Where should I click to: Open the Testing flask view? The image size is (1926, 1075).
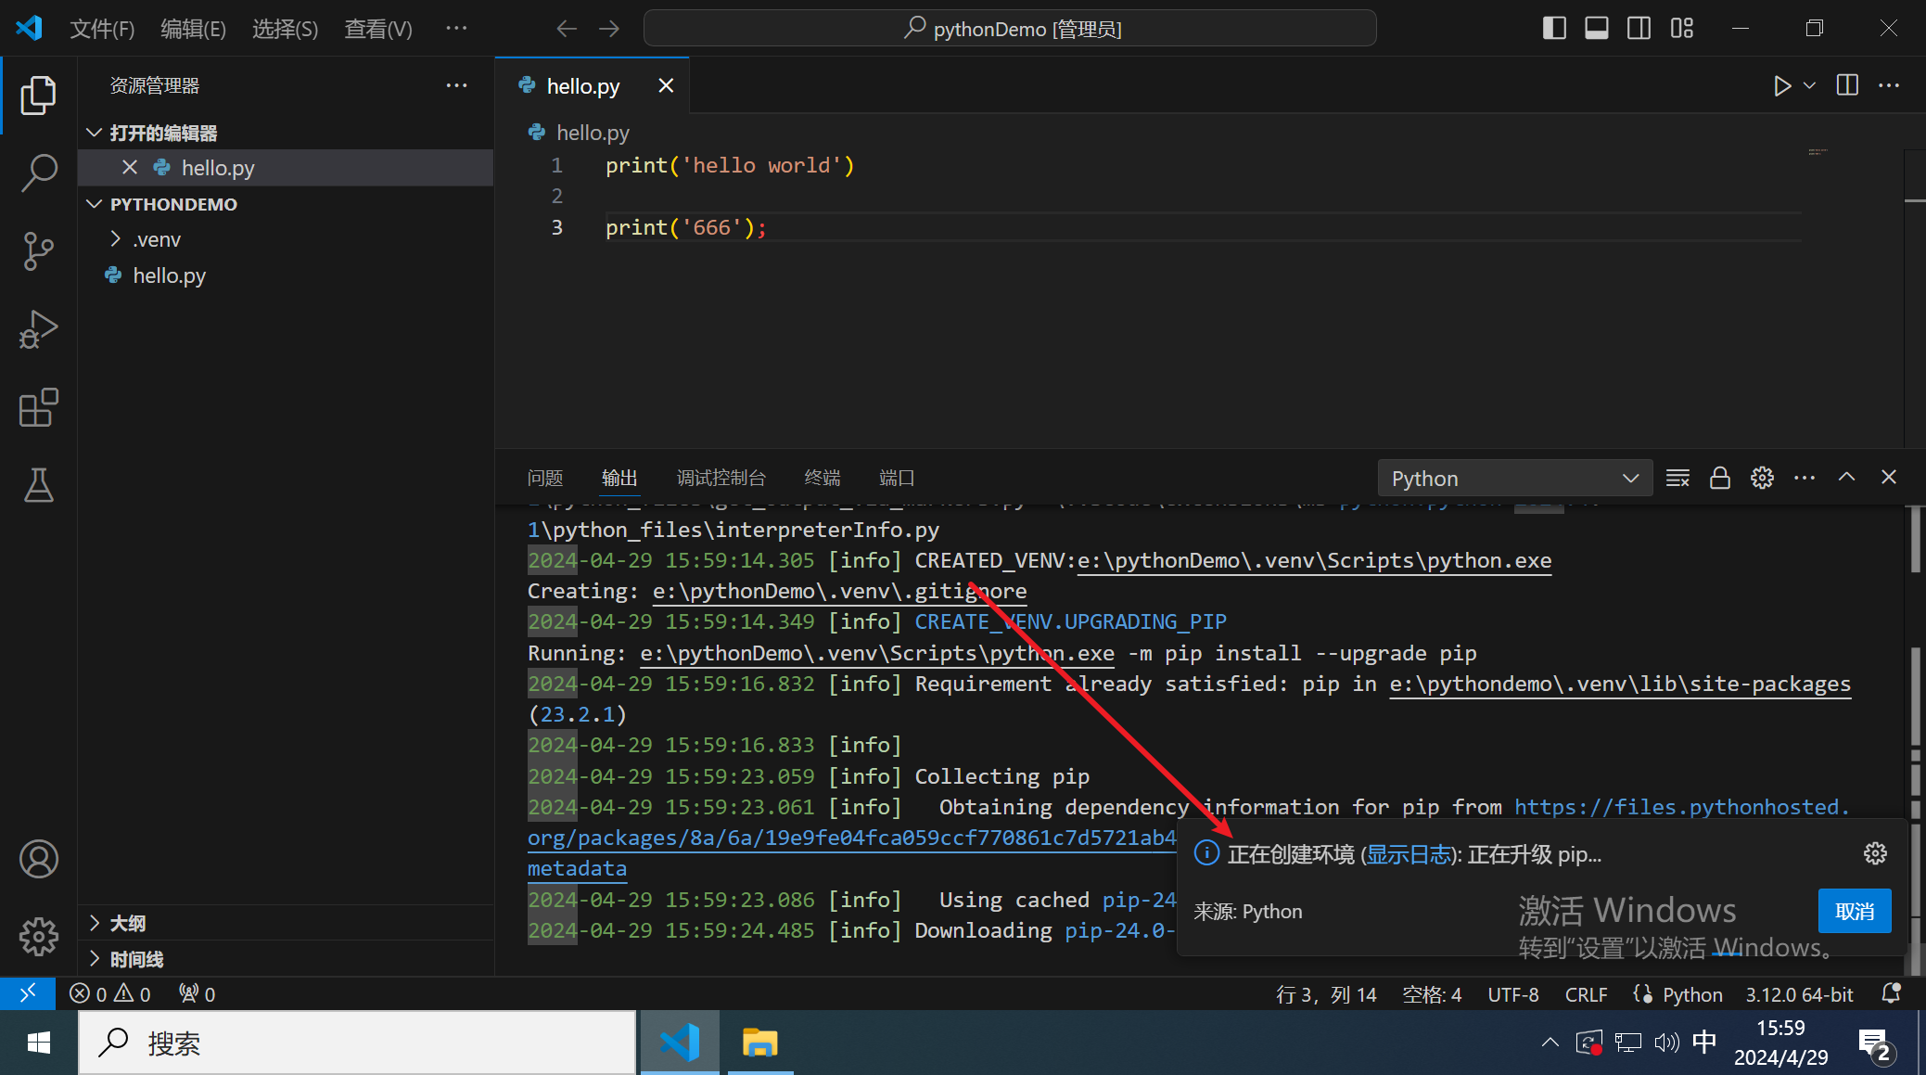pyautogui.click(x=38, y=485)
